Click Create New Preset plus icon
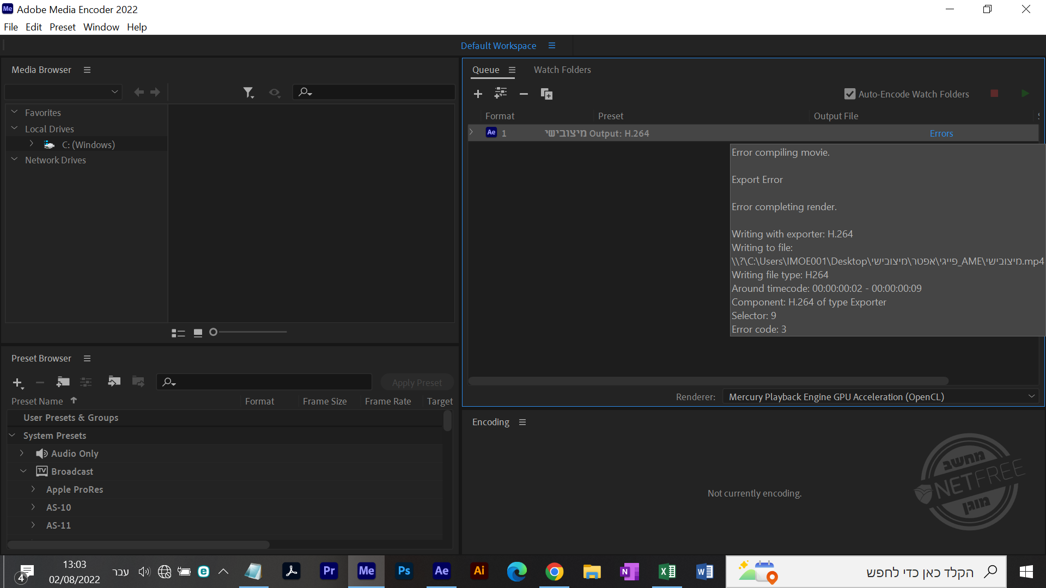The height and width of the screenshot is (588, 1046). click(17, 383)
